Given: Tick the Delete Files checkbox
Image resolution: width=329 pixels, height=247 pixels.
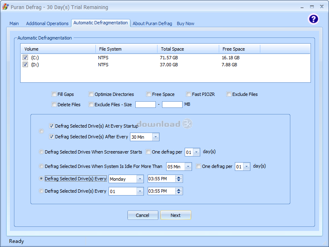Looking at the screenshot, I should coord(54,105).
